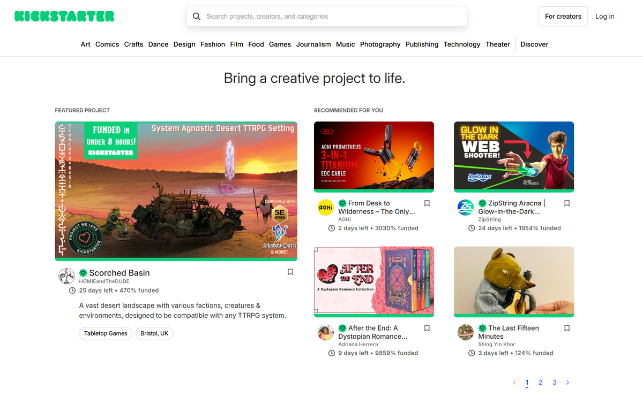Click the Shing Yin Khor creator name
Image resolution: width=643 pixels, height=397 pixels.
pos(497,345)
